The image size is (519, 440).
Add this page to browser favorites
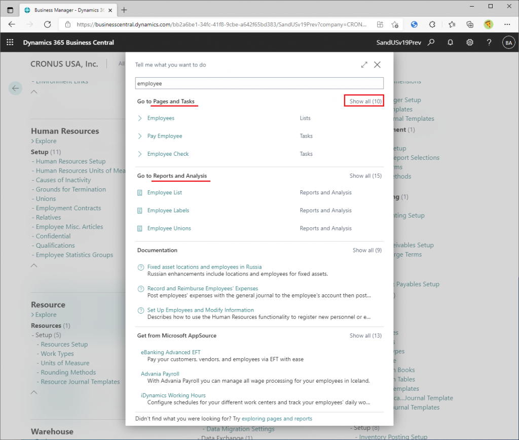tap(394, 24)
